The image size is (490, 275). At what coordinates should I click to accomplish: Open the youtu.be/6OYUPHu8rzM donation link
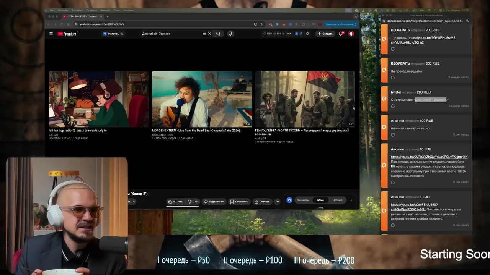(423, 40)
